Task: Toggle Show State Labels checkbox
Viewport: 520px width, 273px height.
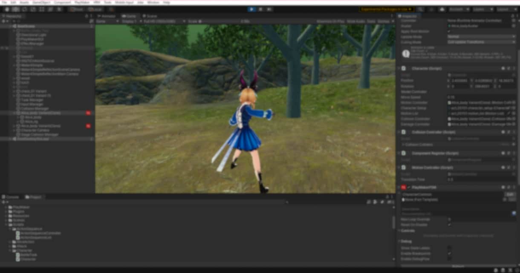Action: point(449,248)
